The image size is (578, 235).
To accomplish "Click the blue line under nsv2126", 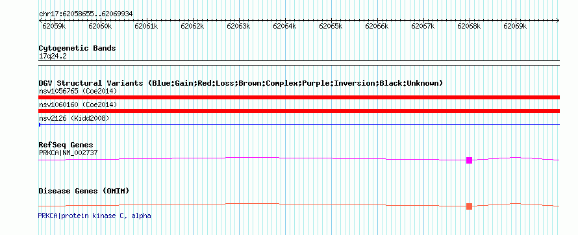I will 299,125.
